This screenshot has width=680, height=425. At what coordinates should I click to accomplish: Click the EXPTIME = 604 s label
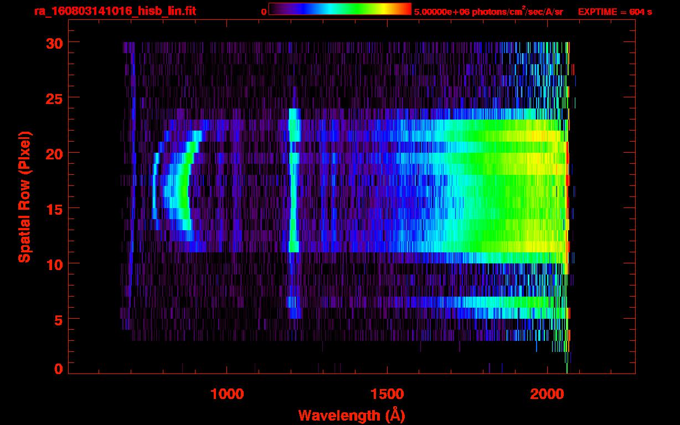[615, 12]
